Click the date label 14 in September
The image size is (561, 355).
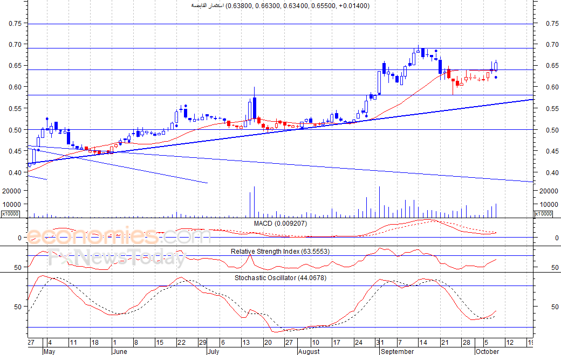[x=423, y=343]
